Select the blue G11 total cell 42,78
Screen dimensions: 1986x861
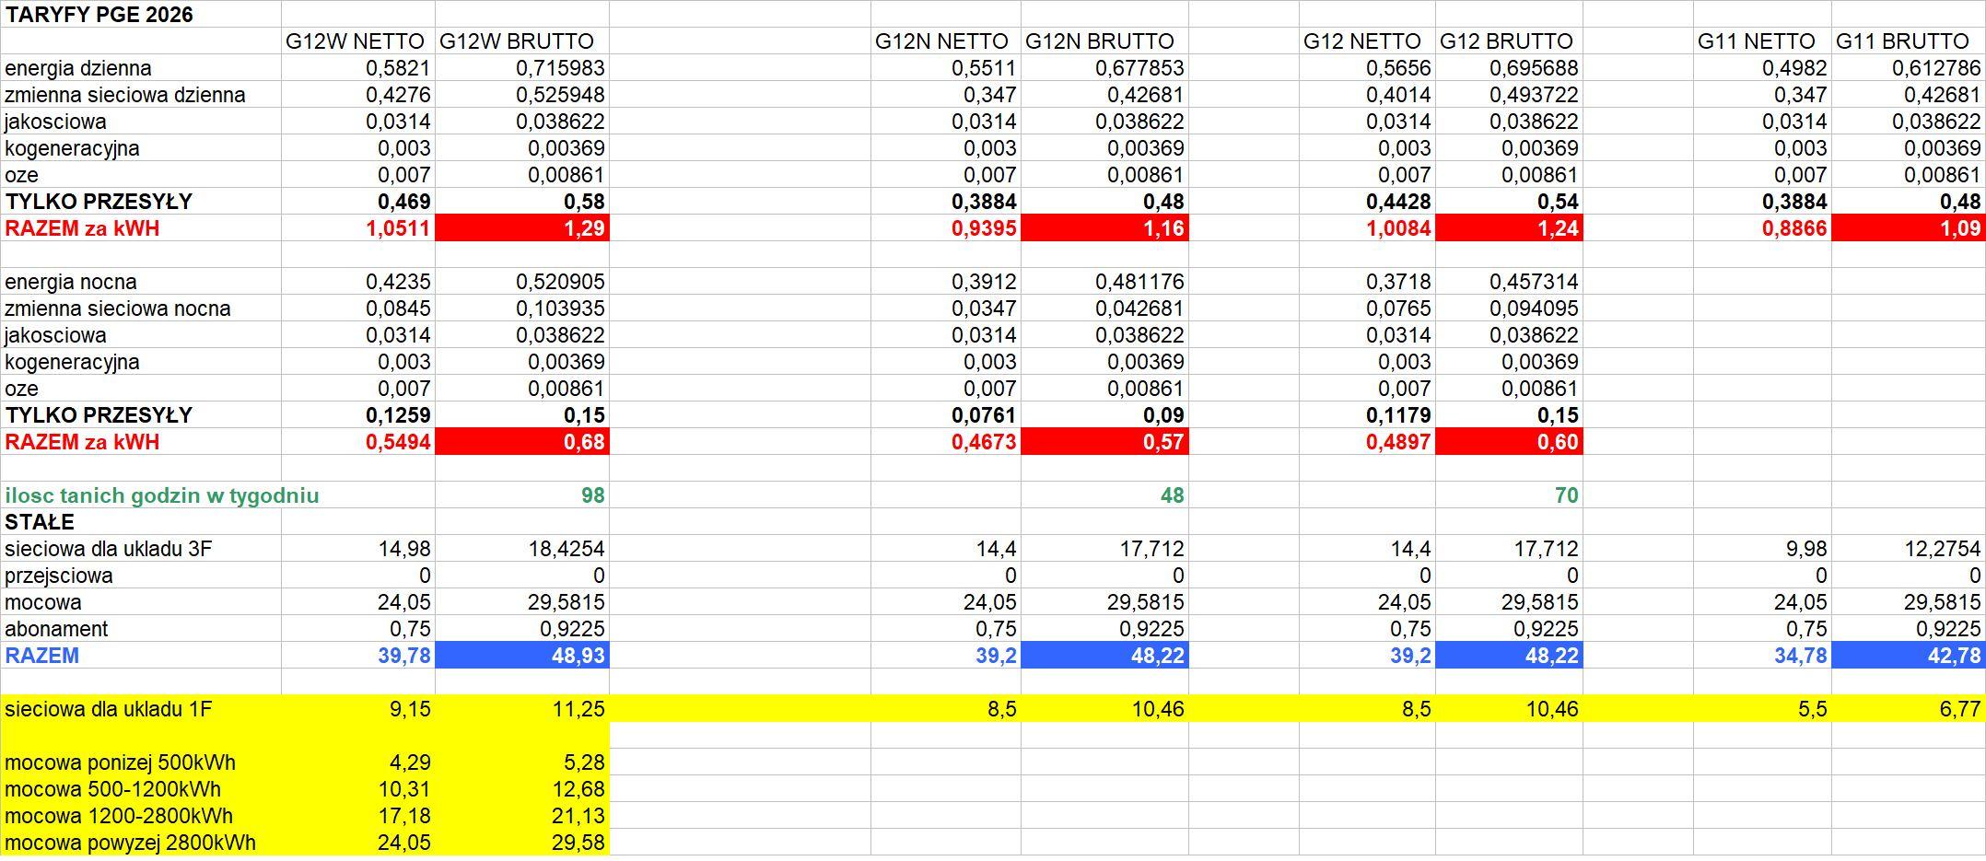pos(1907,656)
